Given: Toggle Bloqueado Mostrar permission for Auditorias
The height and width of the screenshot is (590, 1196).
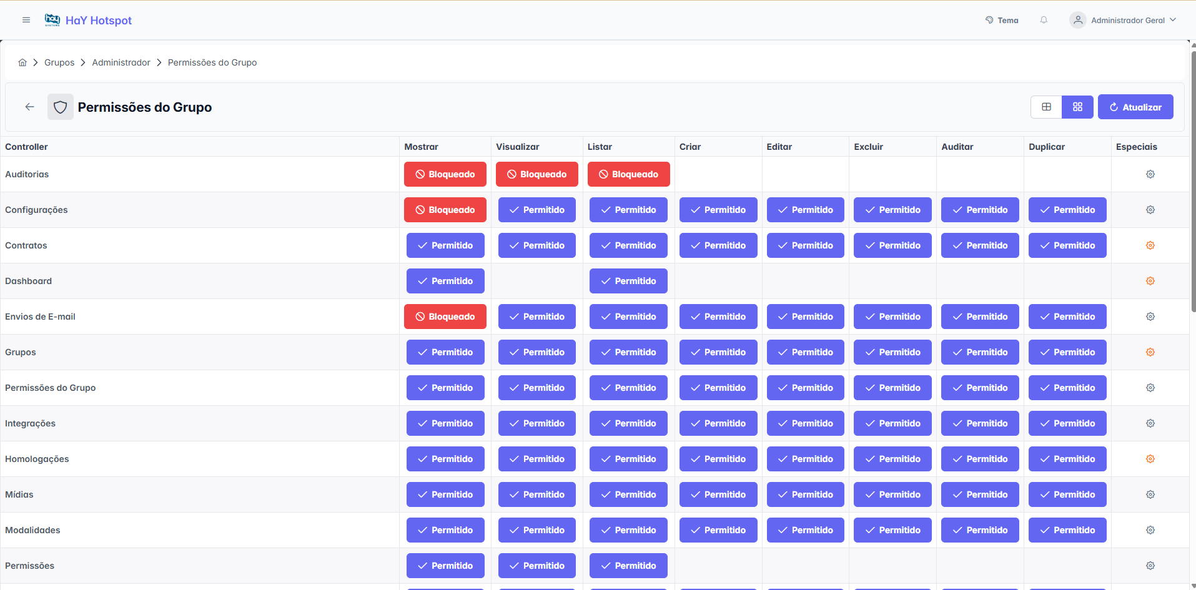Looking at the screenshot, I should click(445, 174).
